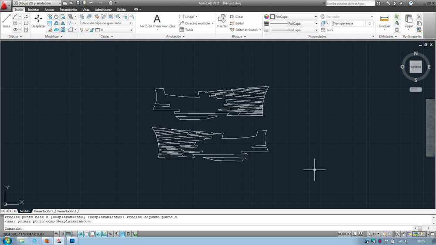Click the Open folder icon in quick toolbar

tap(71, 3)
